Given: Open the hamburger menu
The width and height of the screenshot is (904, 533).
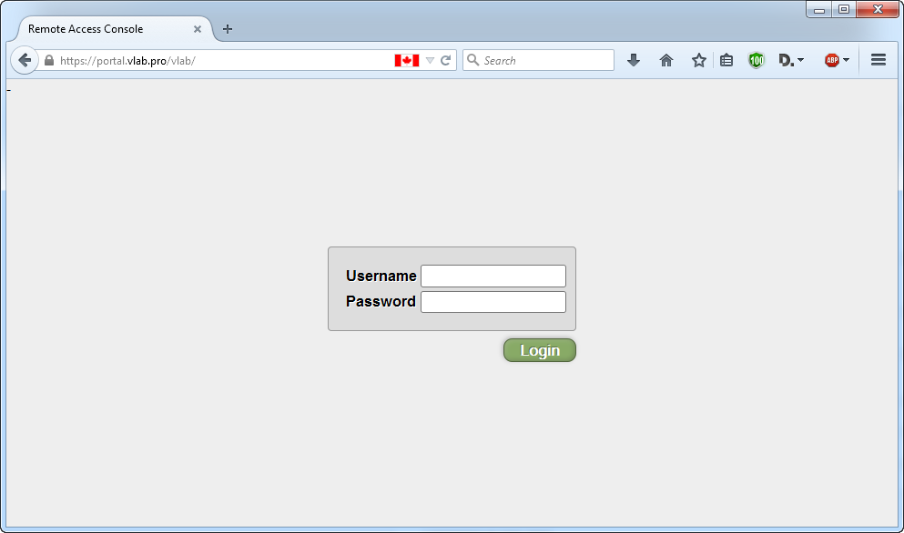Looking at the screenshot, I should coord(879,60).
